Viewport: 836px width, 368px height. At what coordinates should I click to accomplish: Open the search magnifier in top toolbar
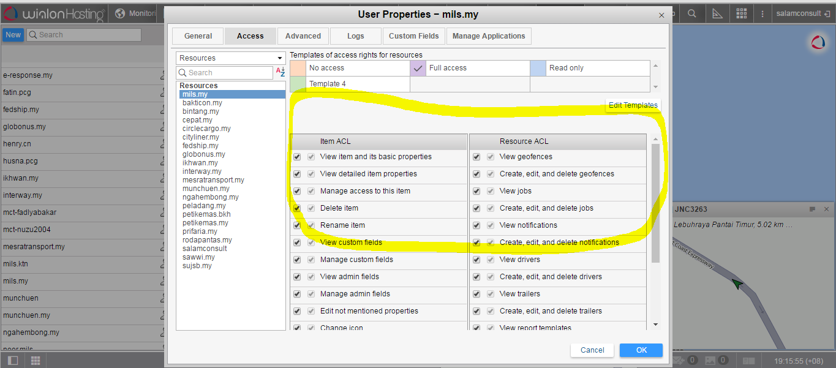point(691,13)
